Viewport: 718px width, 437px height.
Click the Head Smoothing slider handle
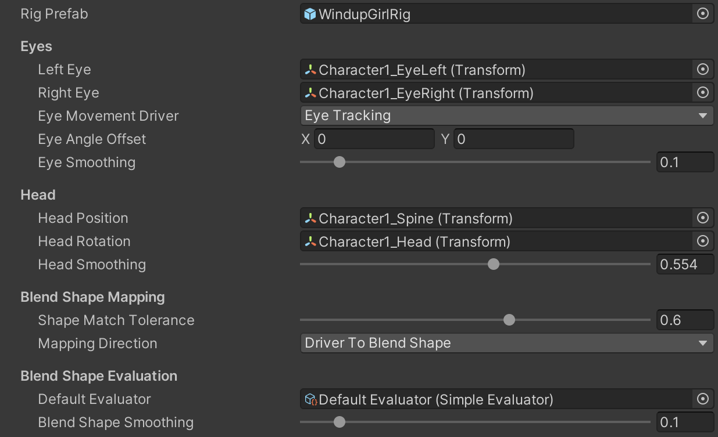point(494,264)
